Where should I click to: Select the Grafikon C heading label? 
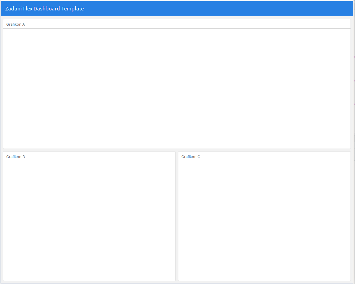pos(191,157)
